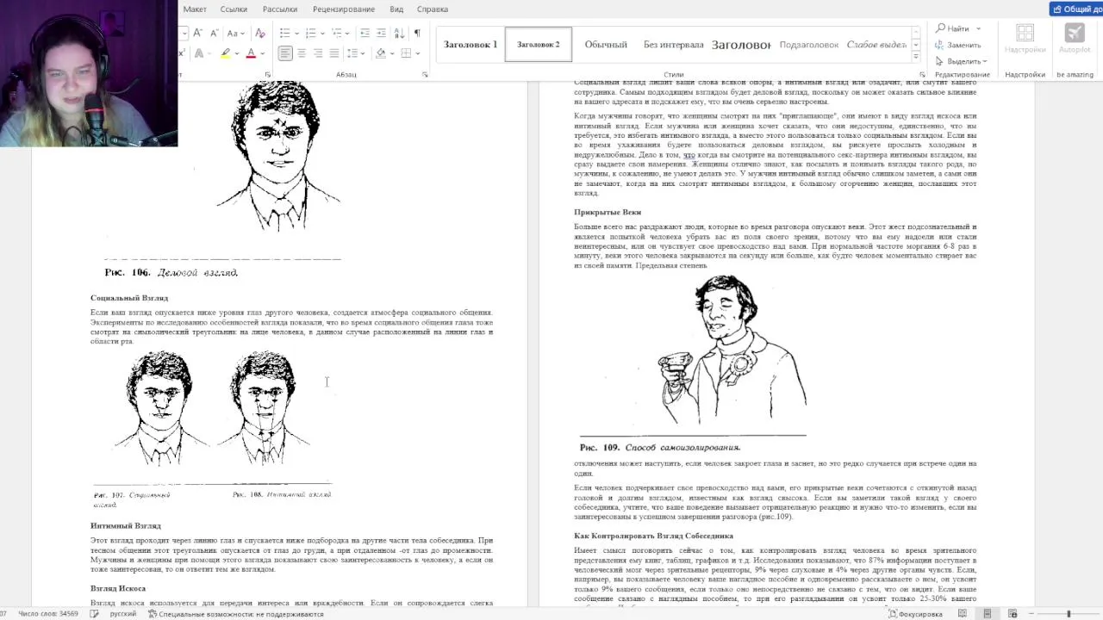Toggle left text alignment
Image resolution: width=1103 pixels, height=620 pixels.
(285, 53)
